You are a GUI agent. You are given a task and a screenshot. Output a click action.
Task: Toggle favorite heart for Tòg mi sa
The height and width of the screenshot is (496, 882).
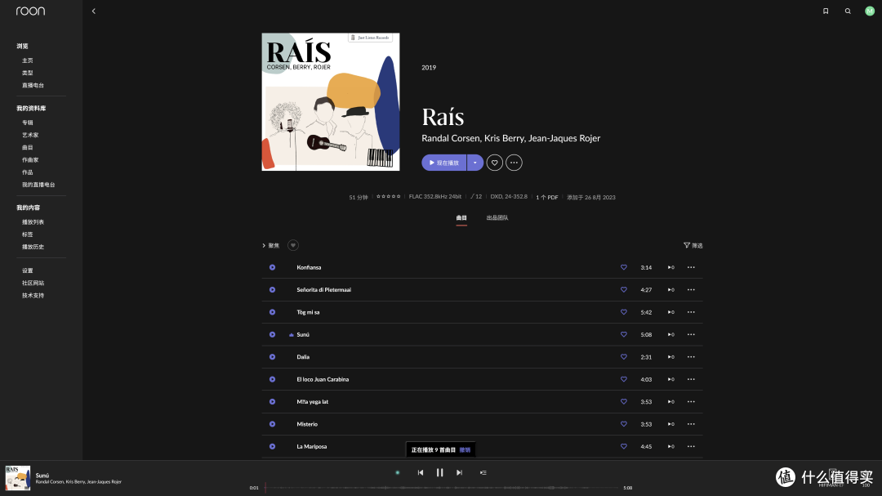click(623, 312)
